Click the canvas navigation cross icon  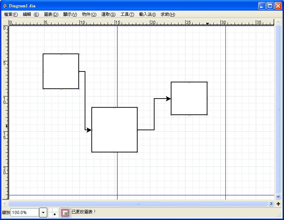pos(278,204)
